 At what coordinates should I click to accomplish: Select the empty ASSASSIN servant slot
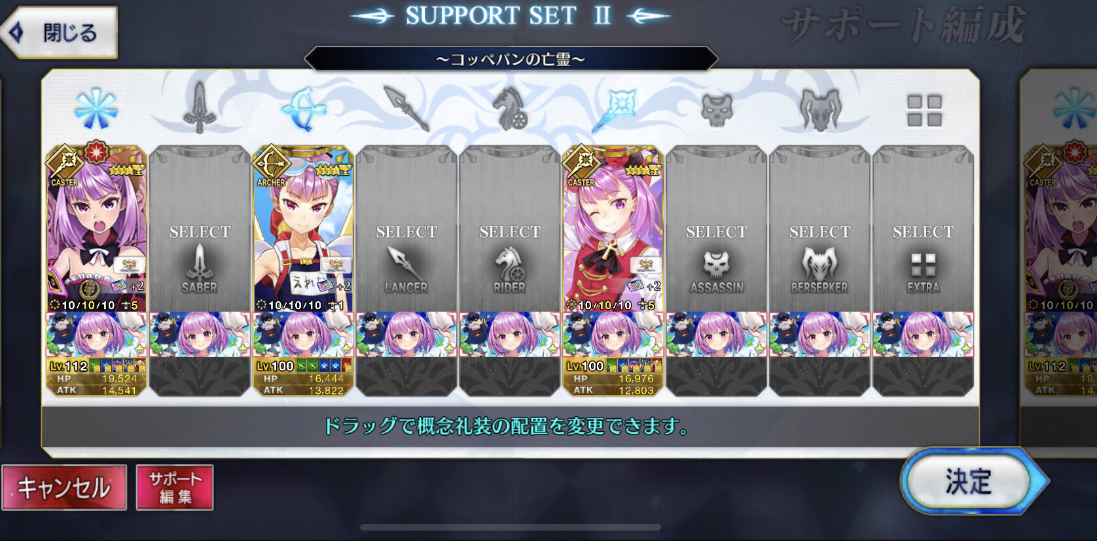(716, 228)
